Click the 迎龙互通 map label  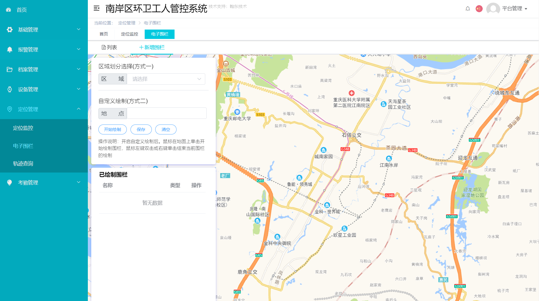tap(468, 158)
